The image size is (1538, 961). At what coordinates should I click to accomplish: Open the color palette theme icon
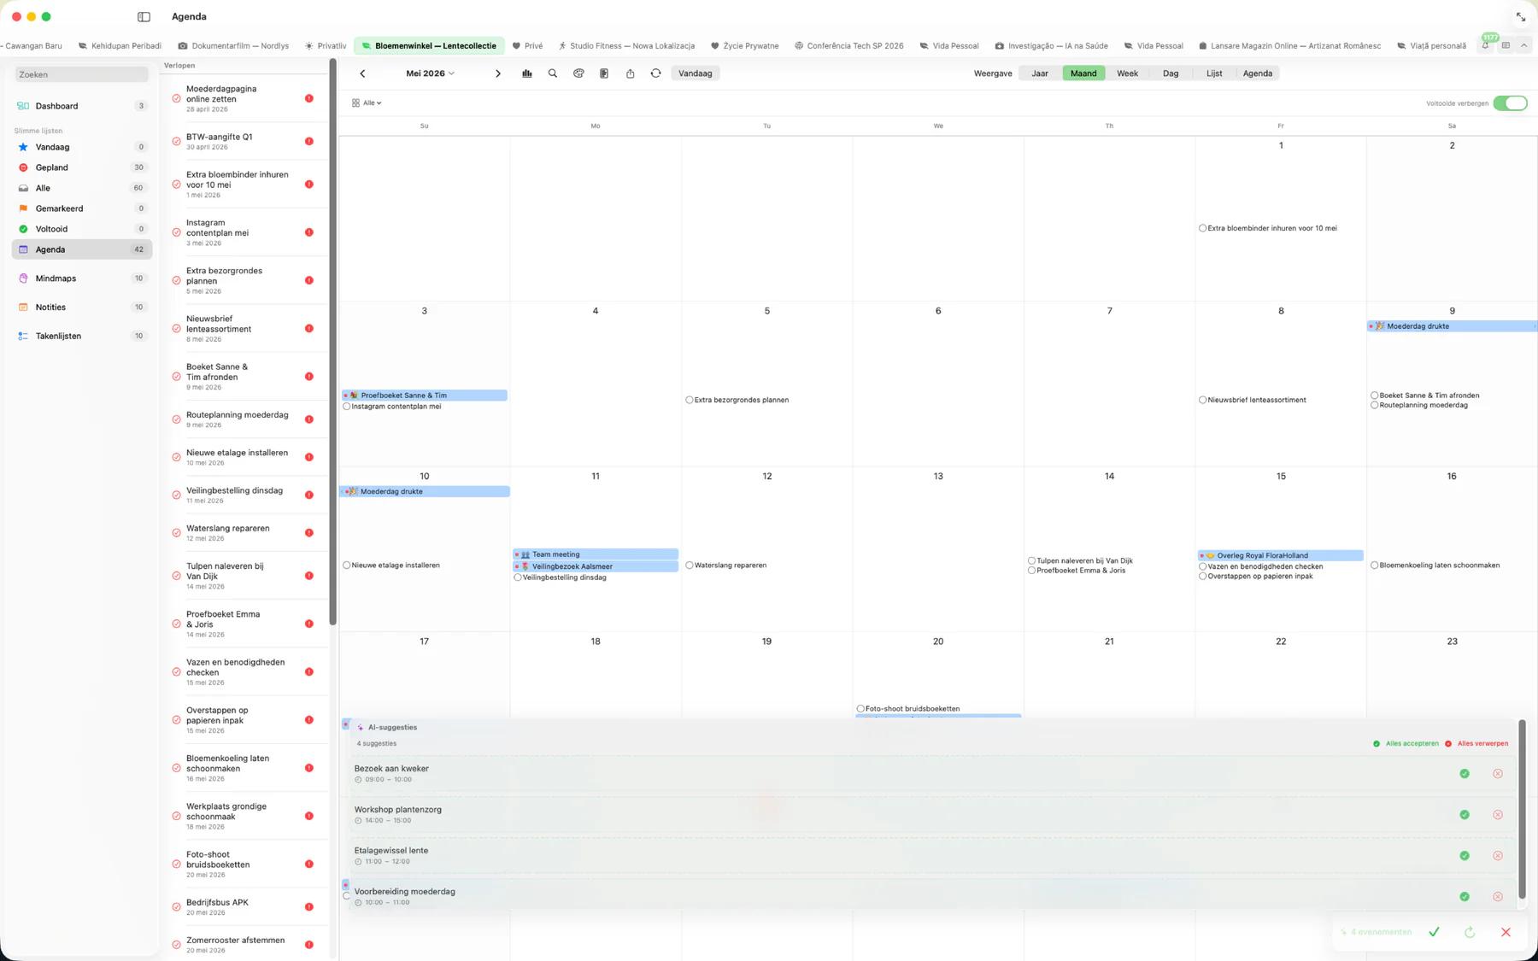578,73
